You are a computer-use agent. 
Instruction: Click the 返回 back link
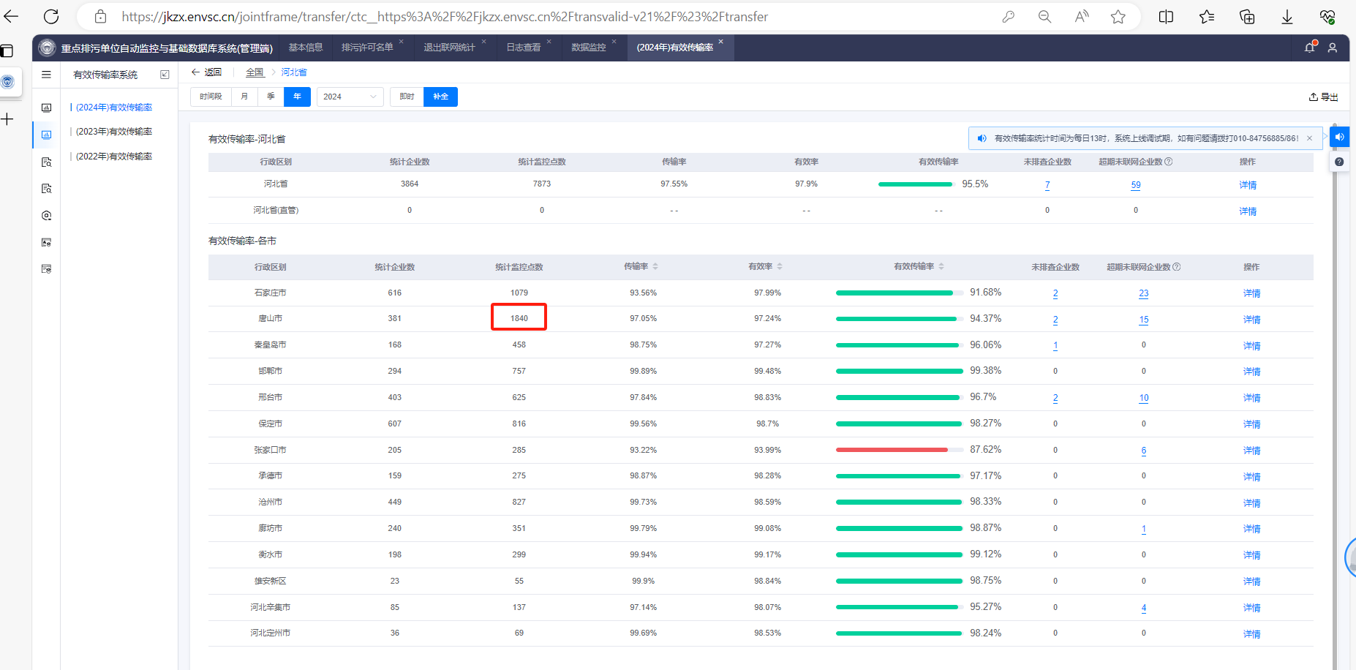[206, 72]
